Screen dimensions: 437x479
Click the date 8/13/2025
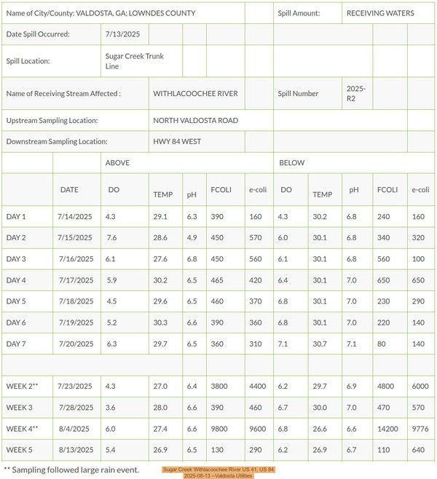pyautogui.click(x=76, y=450)
